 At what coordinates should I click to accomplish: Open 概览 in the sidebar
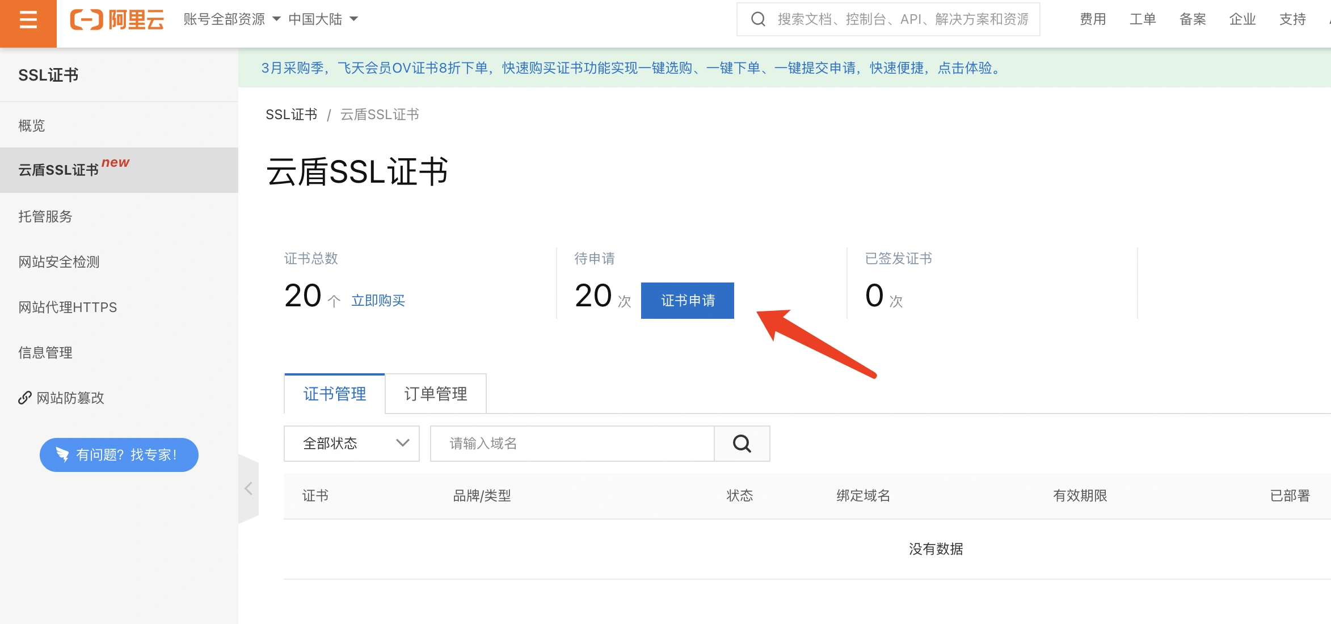pyautogui.click(x=32, y=125)
